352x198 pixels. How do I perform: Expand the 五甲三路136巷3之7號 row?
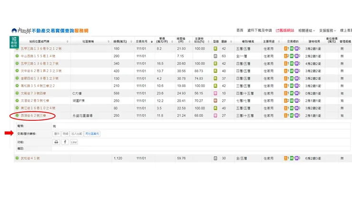pyautogui.click(x=17, y=63)
